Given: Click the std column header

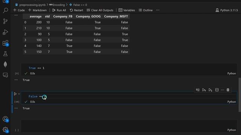Looking at the screenshot, I should [x=47, y=16].
